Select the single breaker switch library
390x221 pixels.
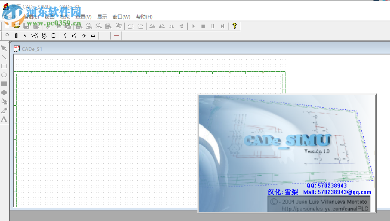(x=25, y=36)
